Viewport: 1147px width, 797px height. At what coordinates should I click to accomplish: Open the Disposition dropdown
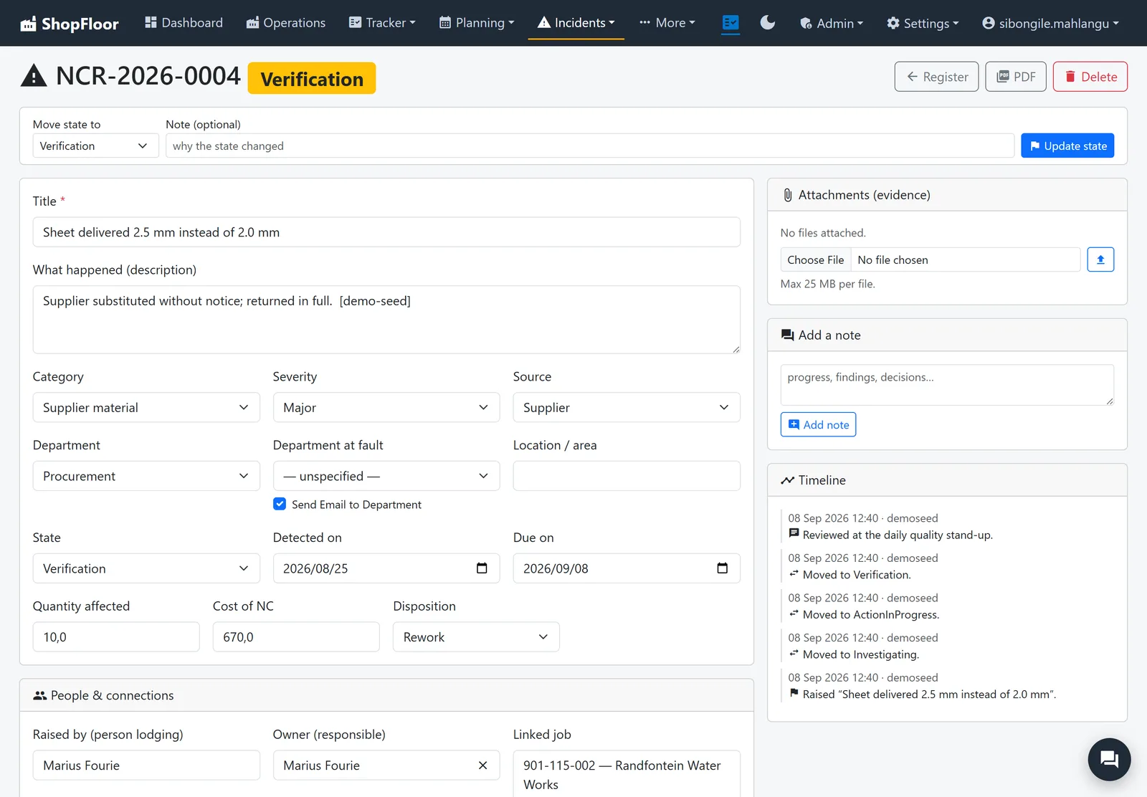476,637
